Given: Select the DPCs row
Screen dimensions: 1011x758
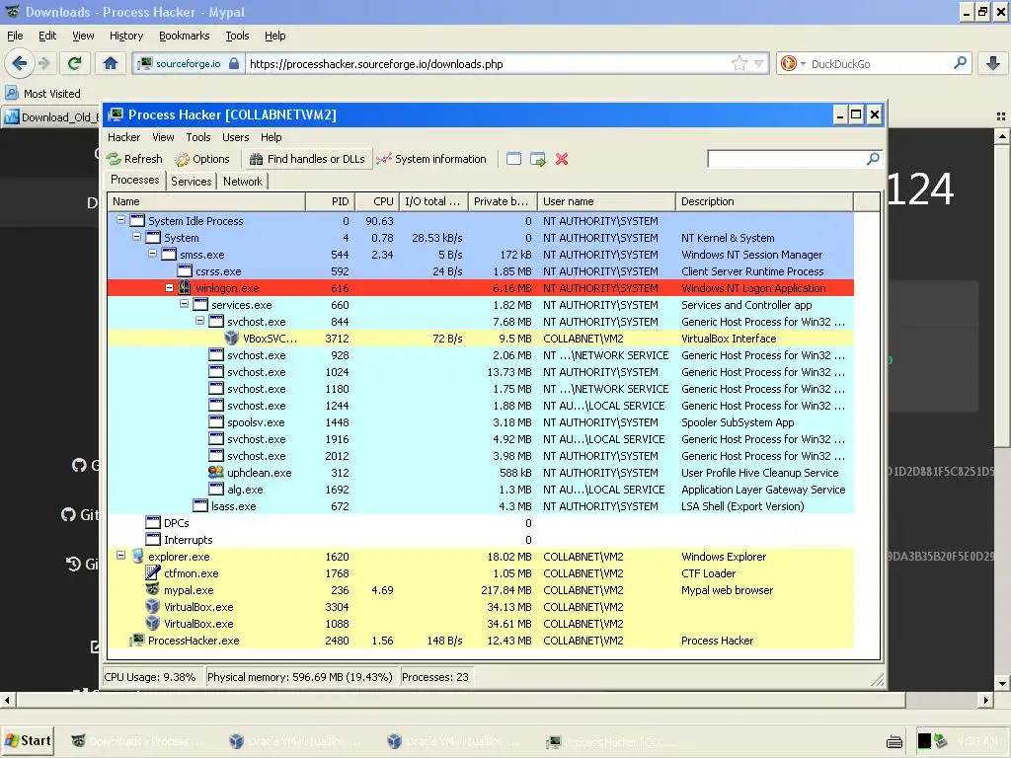Looking at the screenshot, I should point(481,523).
